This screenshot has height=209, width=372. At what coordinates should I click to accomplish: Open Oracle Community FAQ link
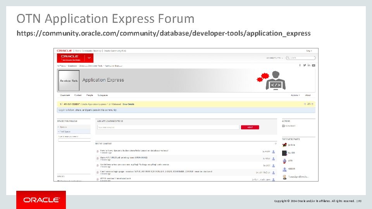click(115, 51)
